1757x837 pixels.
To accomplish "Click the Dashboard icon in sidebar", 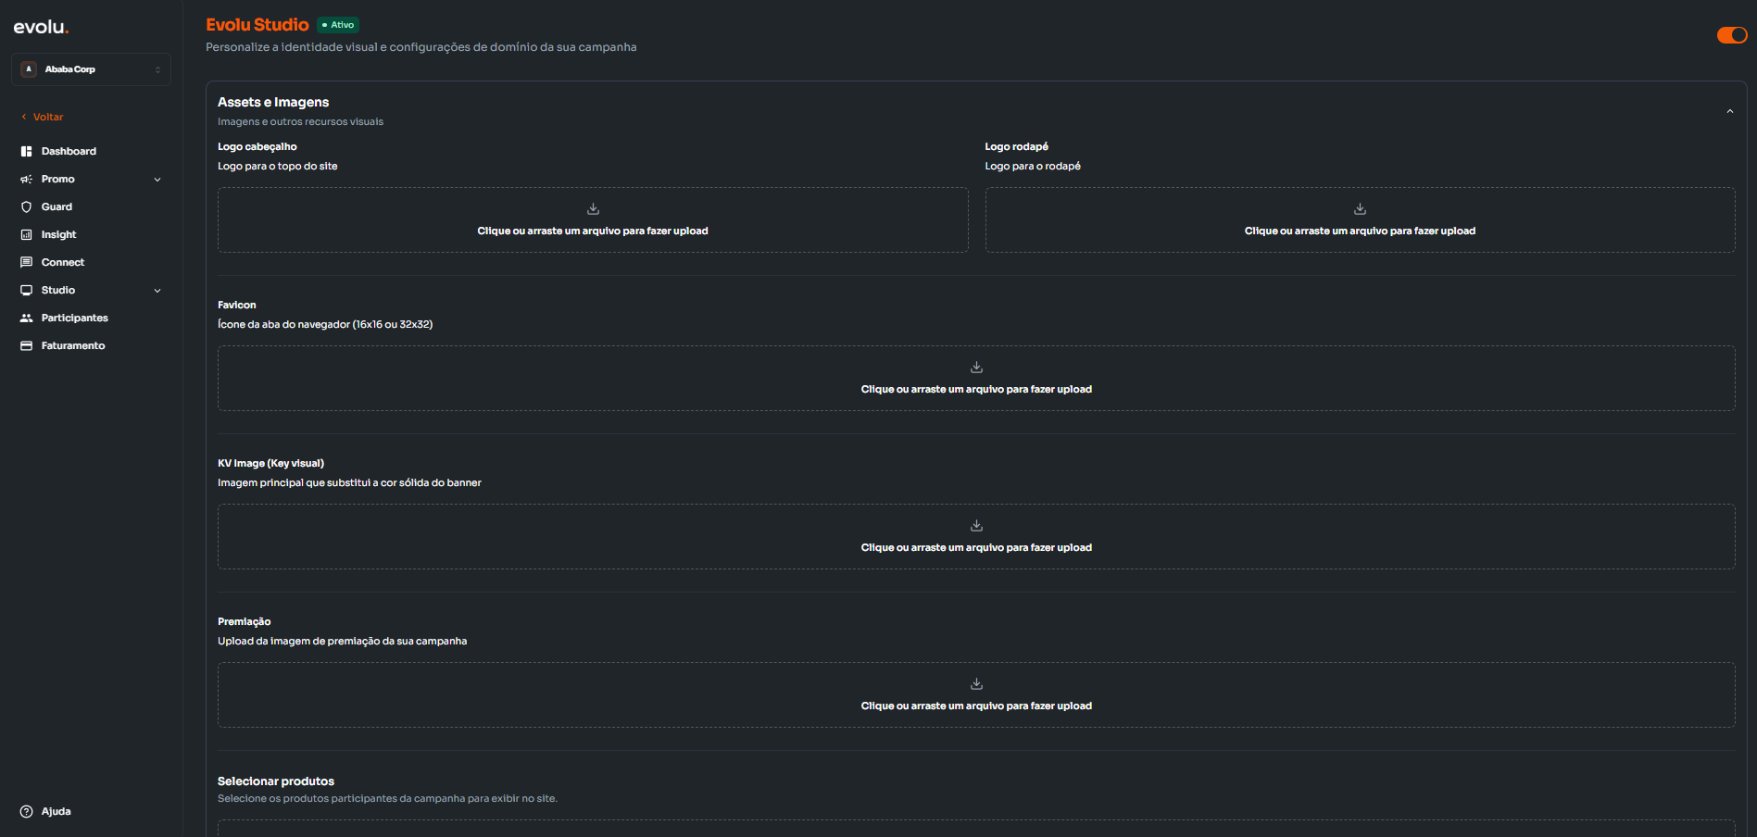I will point(27,151).
